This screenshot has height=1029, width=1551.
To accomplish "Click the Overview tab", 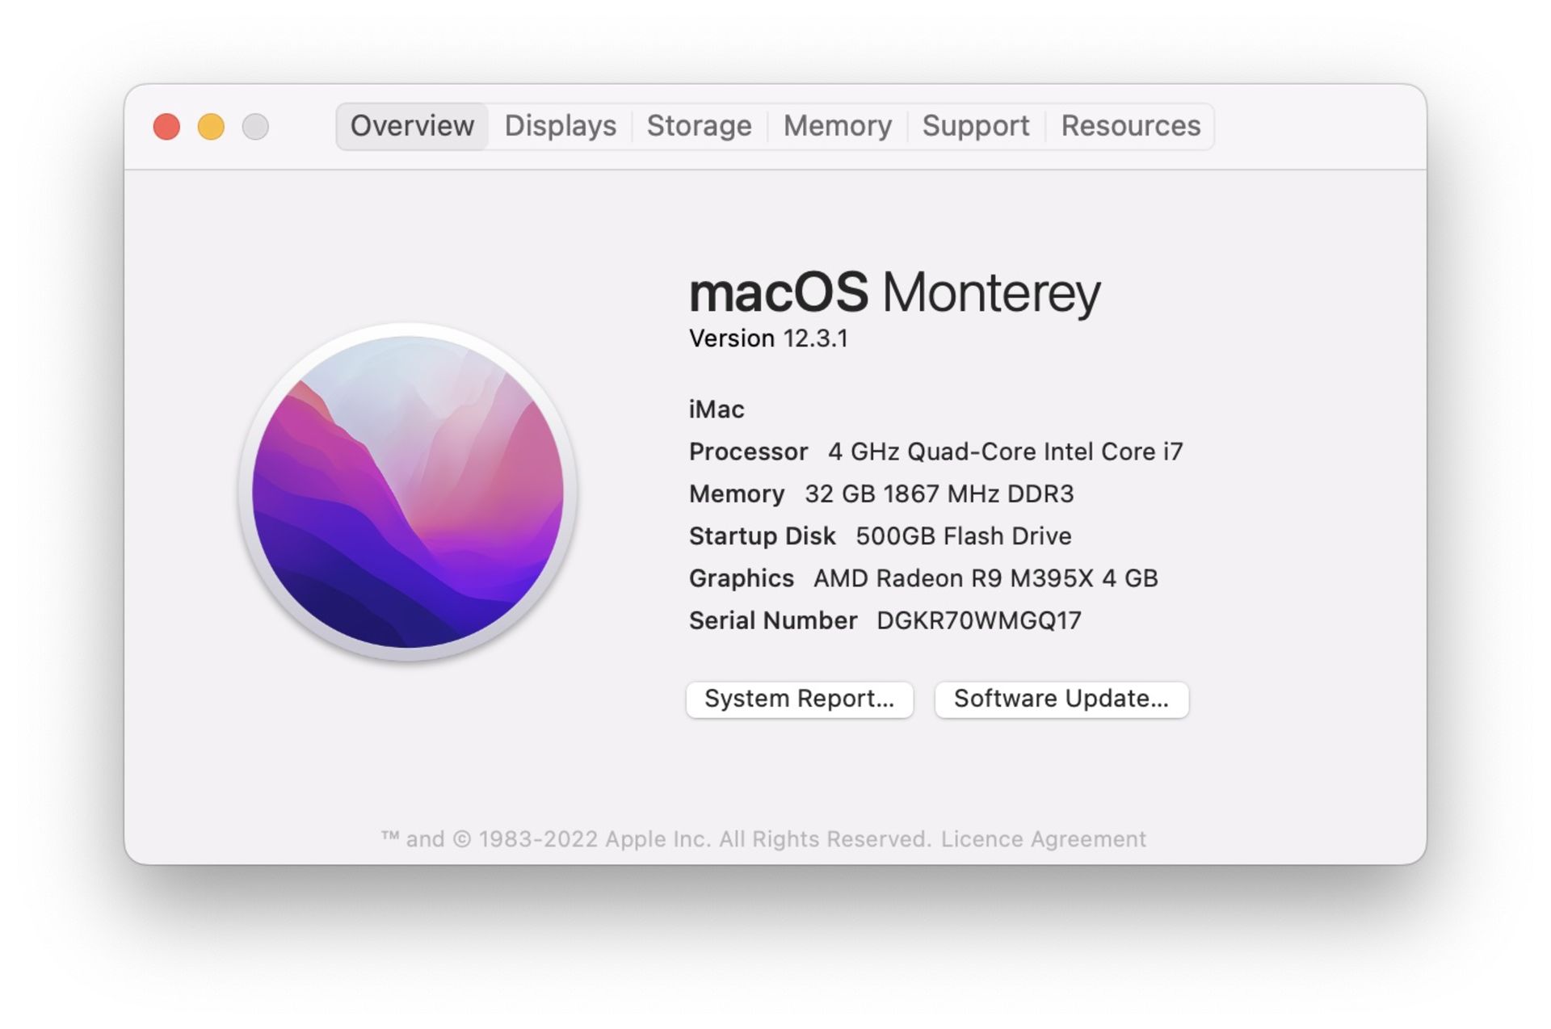I will [414, 125].
